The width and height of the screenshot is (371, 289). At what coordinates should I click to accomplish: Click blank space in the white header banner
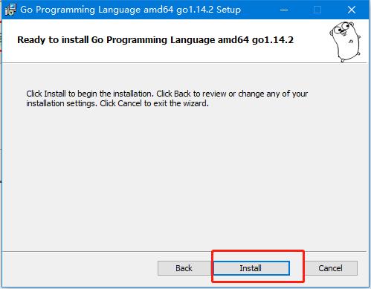pyautogui.click(x=173, y=53)
